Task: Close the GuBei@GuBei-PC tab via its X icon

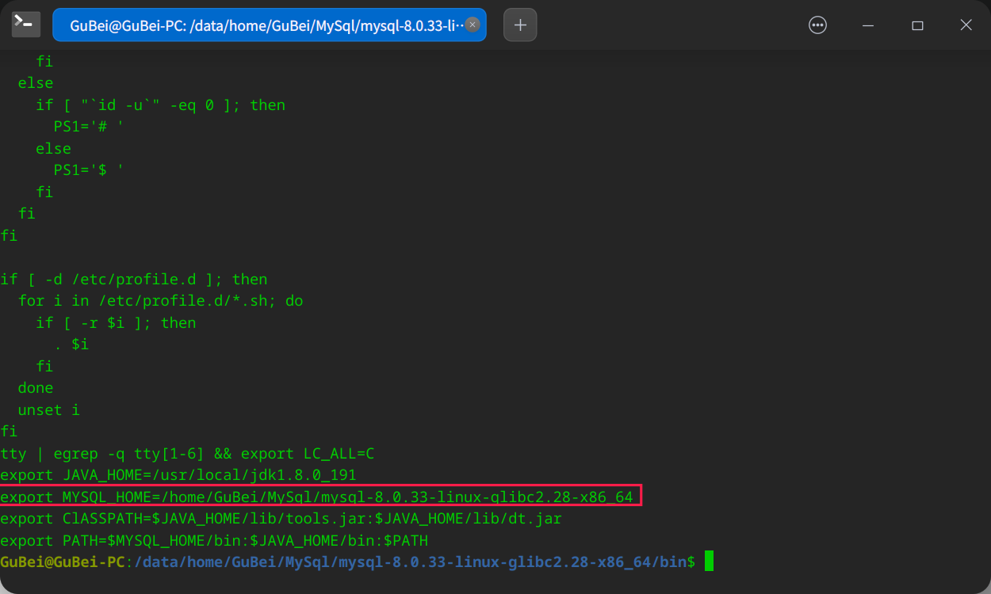Action: [472, 25]
